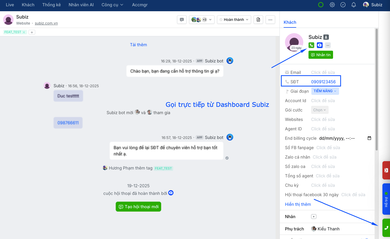390x239 pixels.
Task: Click the green phone call icon beside customer avatar
Action: pyautogui.click(x=311, y=45)
